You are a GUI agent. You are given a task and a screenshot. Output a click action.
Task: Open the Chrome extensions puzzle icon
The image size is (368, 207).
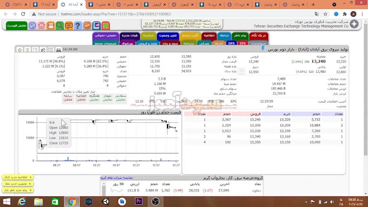click(x=345, y=14)
